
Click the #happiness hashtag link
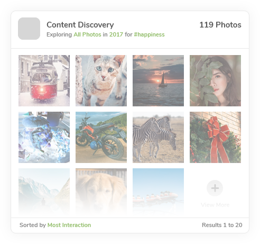point(149,34)
